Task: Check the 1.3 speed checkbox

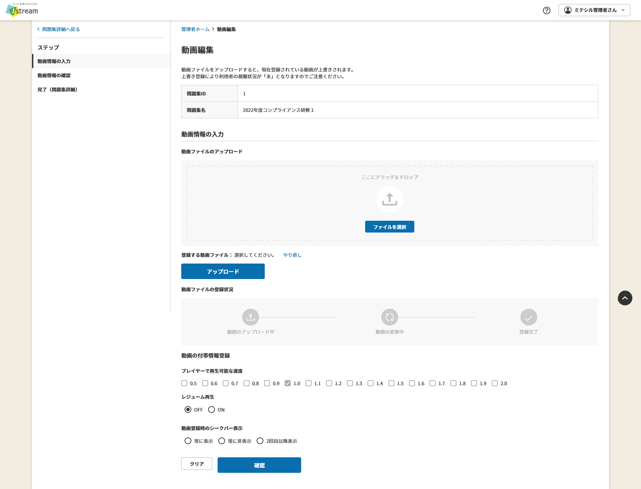Action: [x=350, y=383]
